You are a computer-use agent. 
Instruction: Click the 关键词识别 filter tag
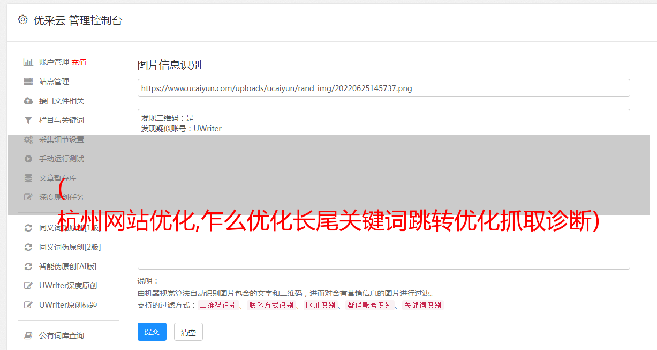coord(423,305)
